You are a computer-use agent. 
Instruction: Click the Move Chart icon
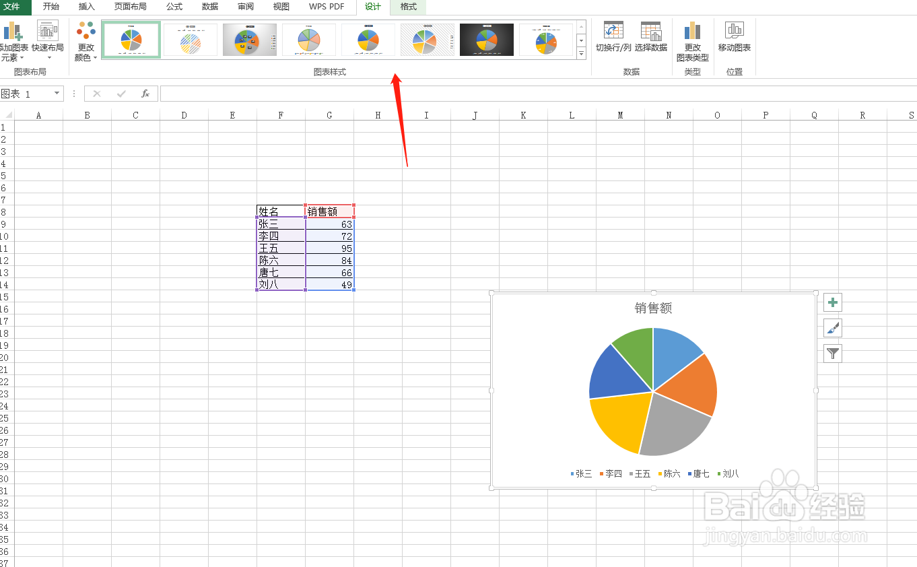(735, 30)
